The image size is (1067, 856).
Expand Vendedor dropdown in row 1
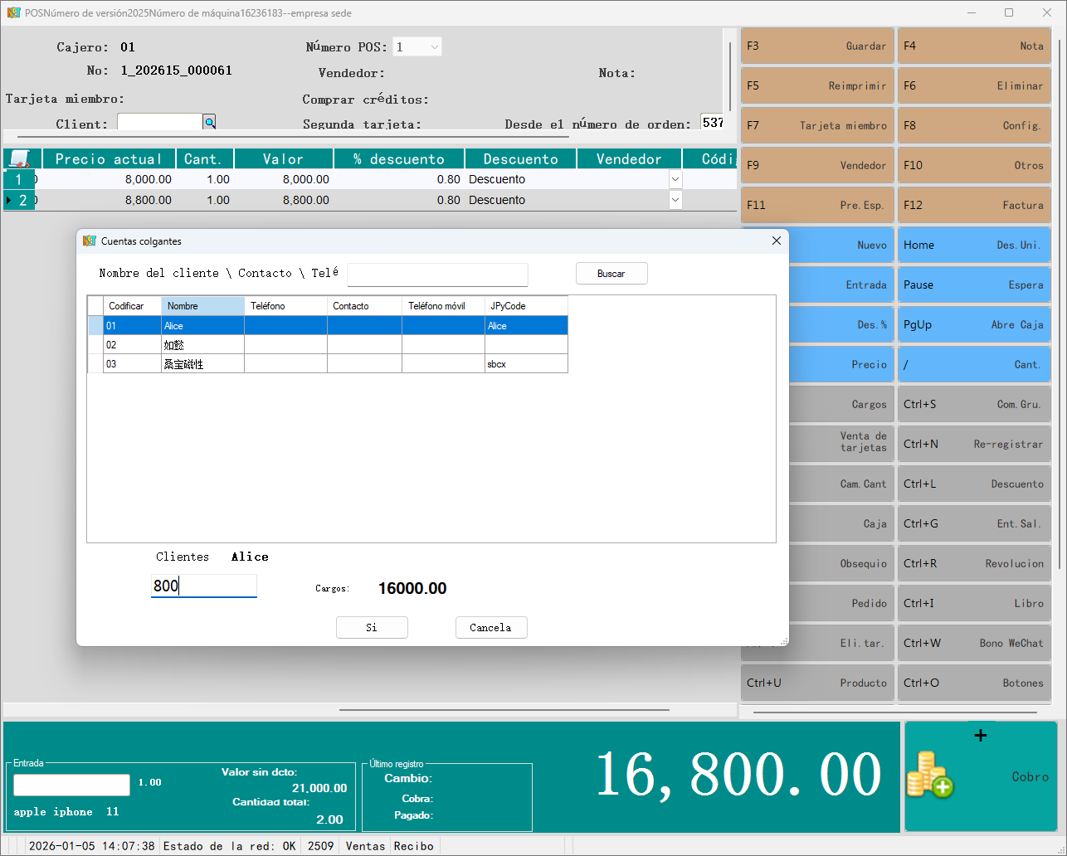click(x=675, y=179)
